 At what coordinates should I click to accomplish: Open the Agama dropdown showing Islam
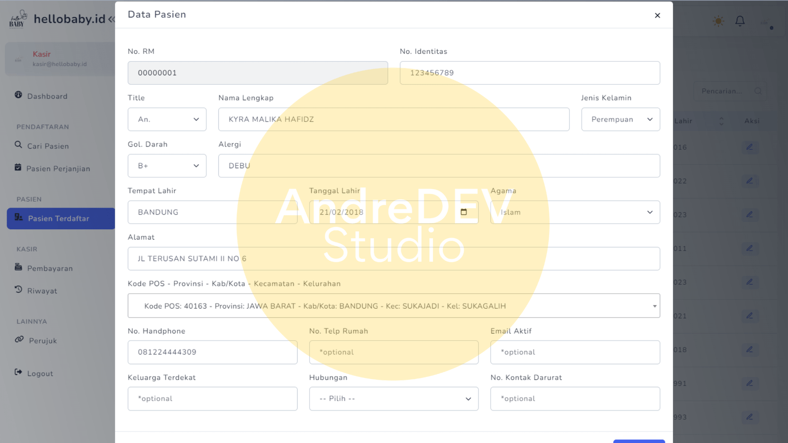575,212
